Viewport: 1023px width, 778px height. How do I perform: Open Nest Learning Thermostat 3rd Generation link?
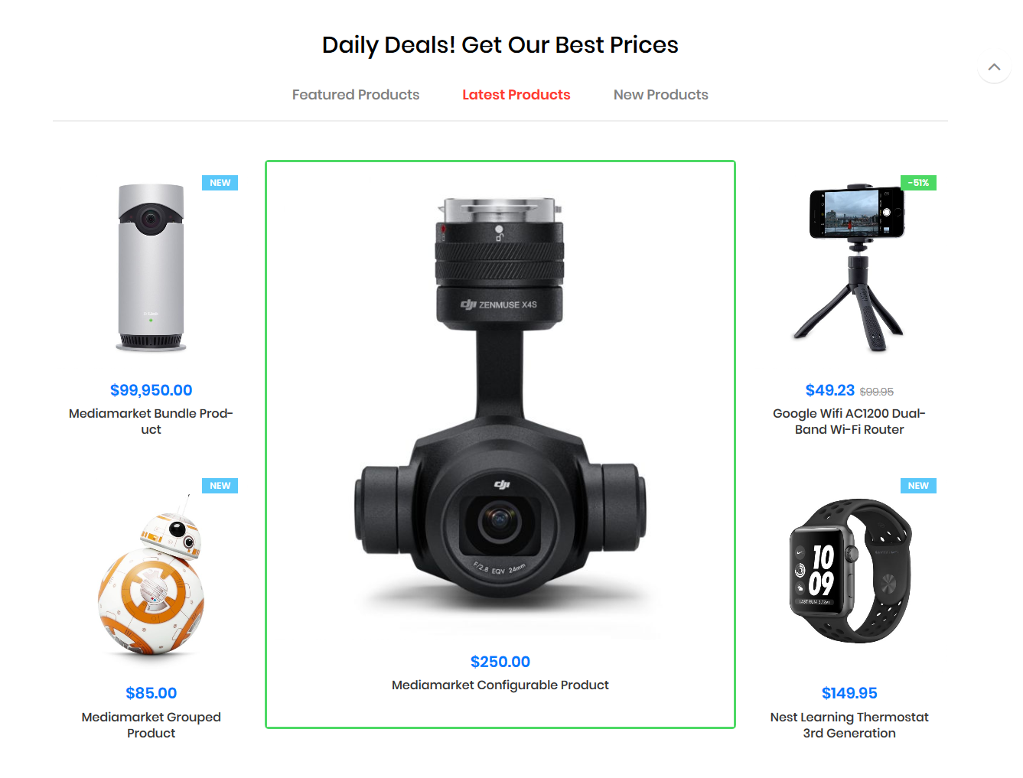(x=849, y=725)
